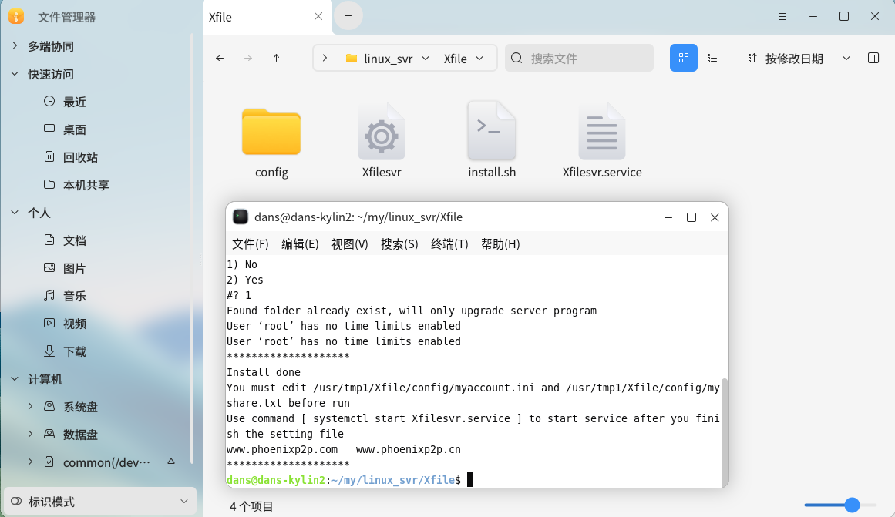Open the config folder
This screenshot has width=895, height=517.
coord(271,139)
